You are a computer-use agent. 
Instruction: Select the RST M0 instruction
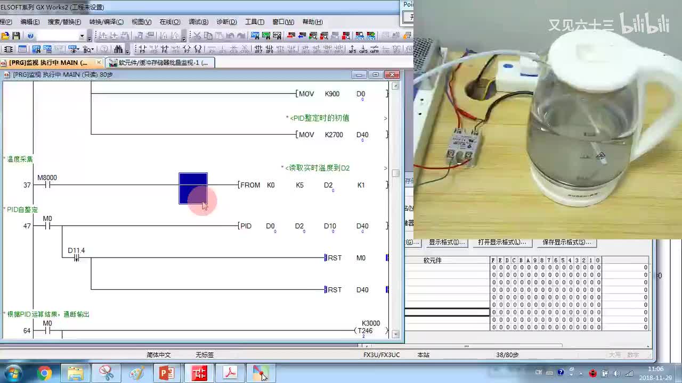click(x=355, y=258)
